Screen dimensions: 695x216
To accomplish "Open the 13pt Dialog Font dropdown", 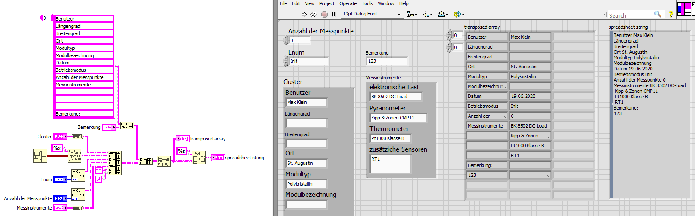I will tap(372, 14).
